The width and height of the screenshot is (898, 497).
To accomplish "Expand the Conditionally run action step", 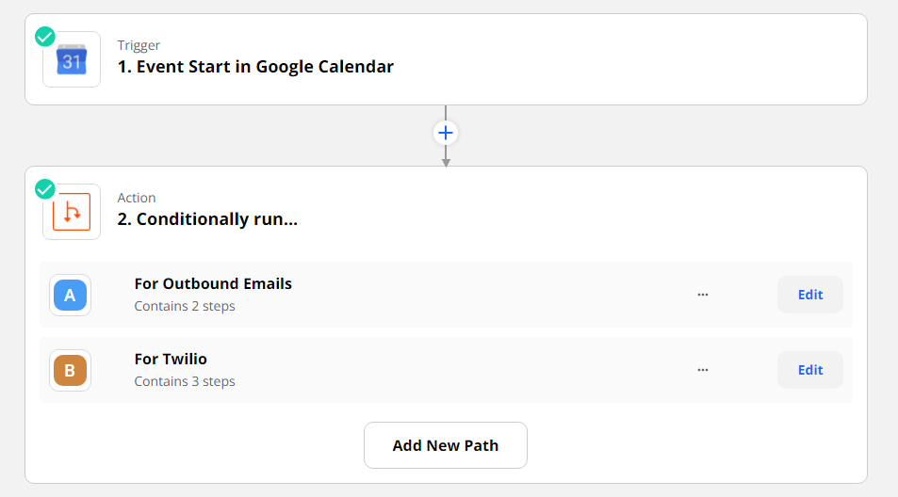I will (x=207, y=219).
